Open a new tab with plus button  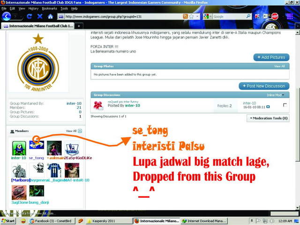[x=79, y=26]
